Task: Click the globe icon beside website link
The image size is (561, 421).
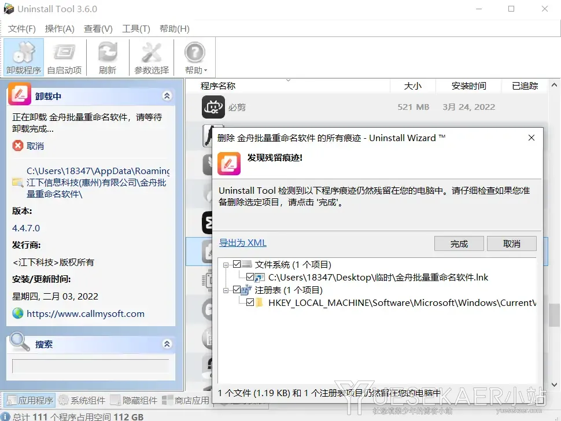Action: coord(17,313)
